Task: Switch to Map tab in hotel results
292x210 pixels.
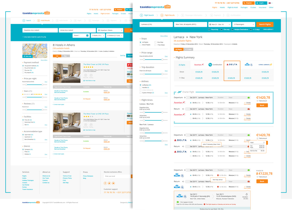Action: click(x=65, y=56)
